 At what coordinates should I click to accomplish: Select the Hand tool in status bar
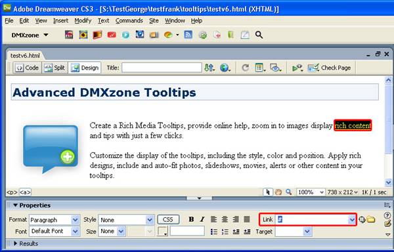278,192
